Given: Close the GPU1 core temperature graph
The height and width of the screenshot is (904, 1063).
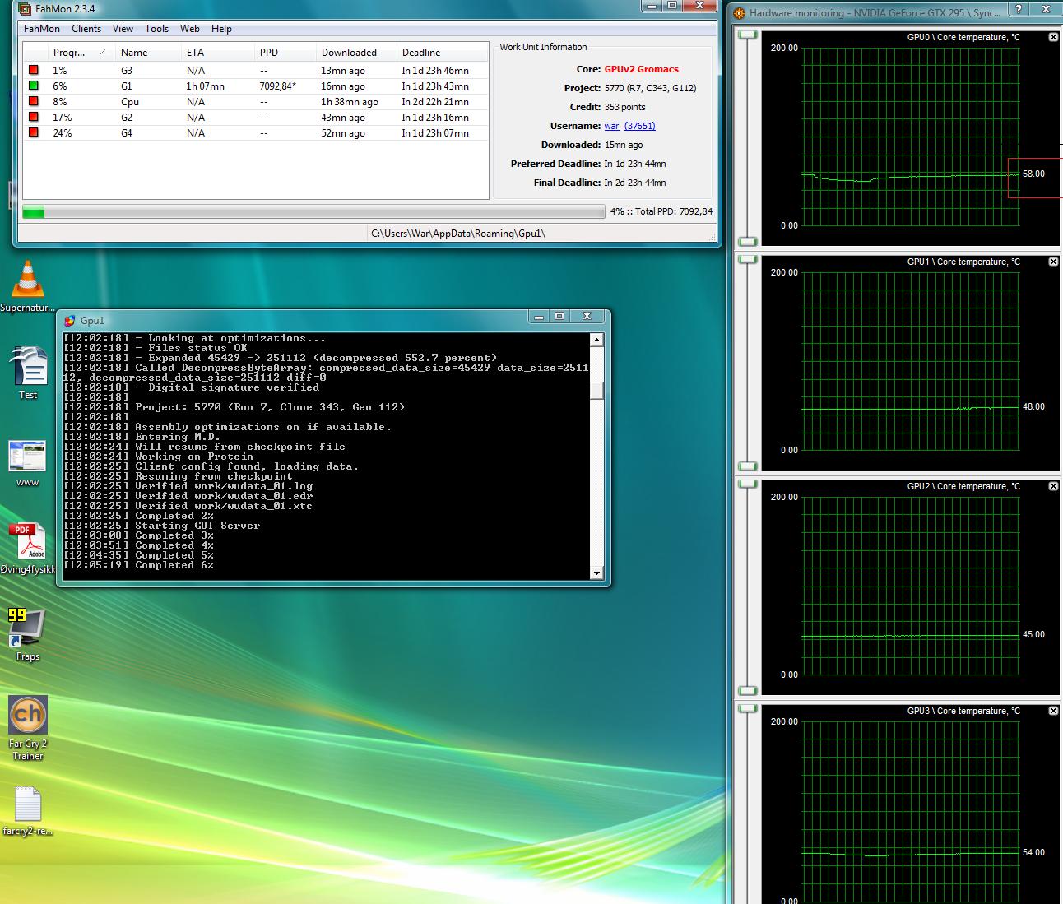Looking at the screenshot, I should point(1053,262).
